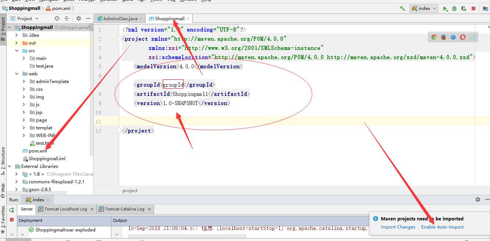Viewport: 490px width, 241px height.
Task: Select the page folder in project tree
Action: [38, 120]
